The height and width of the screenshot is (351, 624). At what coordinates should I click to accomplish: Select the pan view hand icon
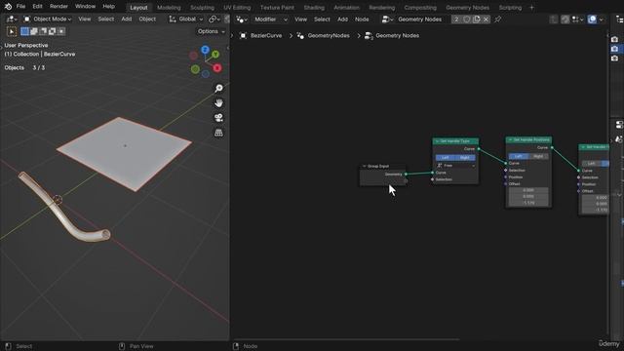click(218, 103)
